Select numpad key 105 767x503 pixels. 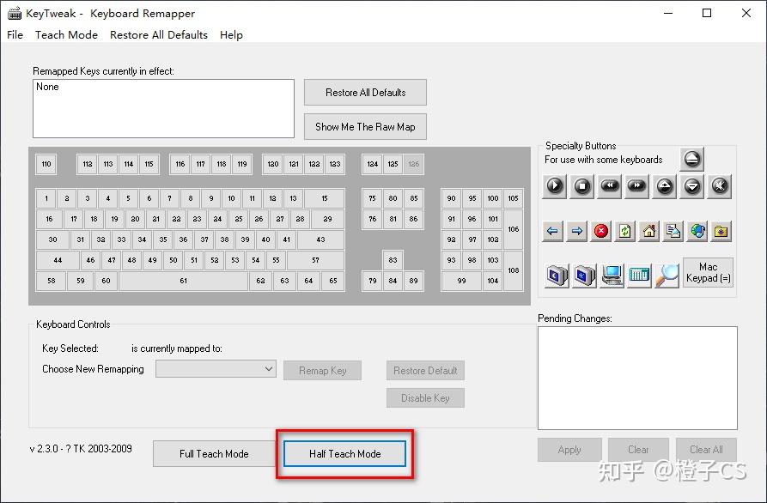[513, 198]
